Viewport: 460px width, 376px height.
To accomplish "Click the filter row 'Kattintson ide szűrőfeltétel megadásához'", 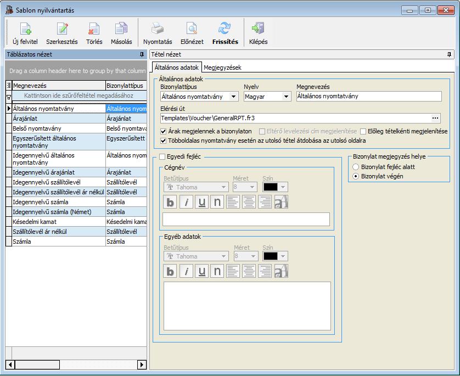I will [x=78, y=96].
